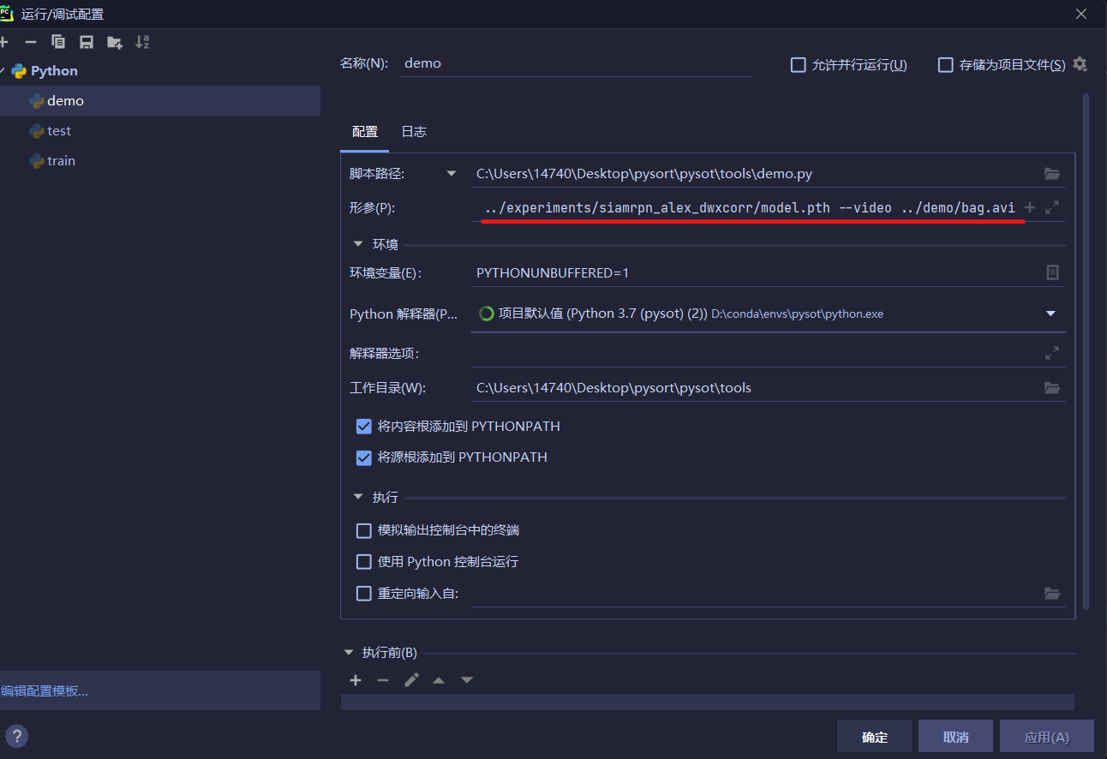
Task: Click the parameters input field
Action: 745,208
